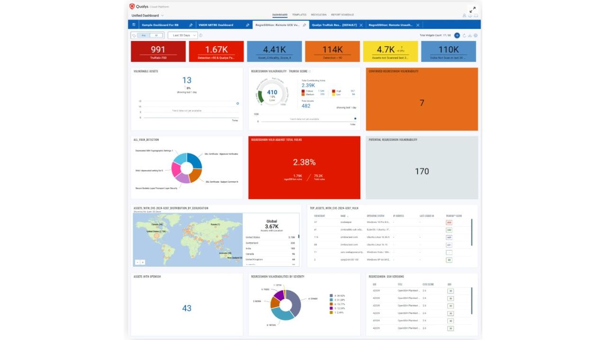
Task: Click Confirmed Regresshion Vulnerability count 7
Action: pyautogui.click(x=422, y=102)
